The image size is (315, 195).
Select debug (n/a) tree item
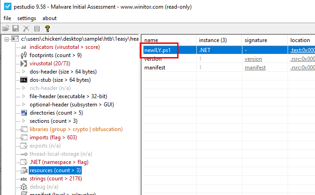[44, 187]
